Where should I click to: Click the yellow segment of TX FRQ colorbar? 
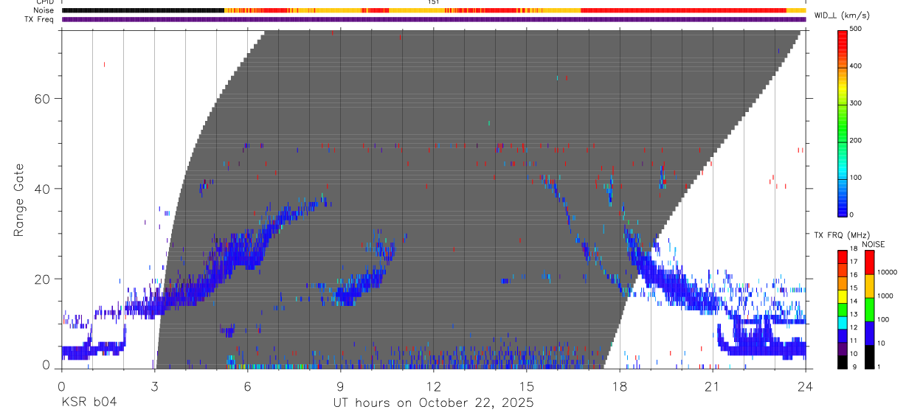point(842,295)
